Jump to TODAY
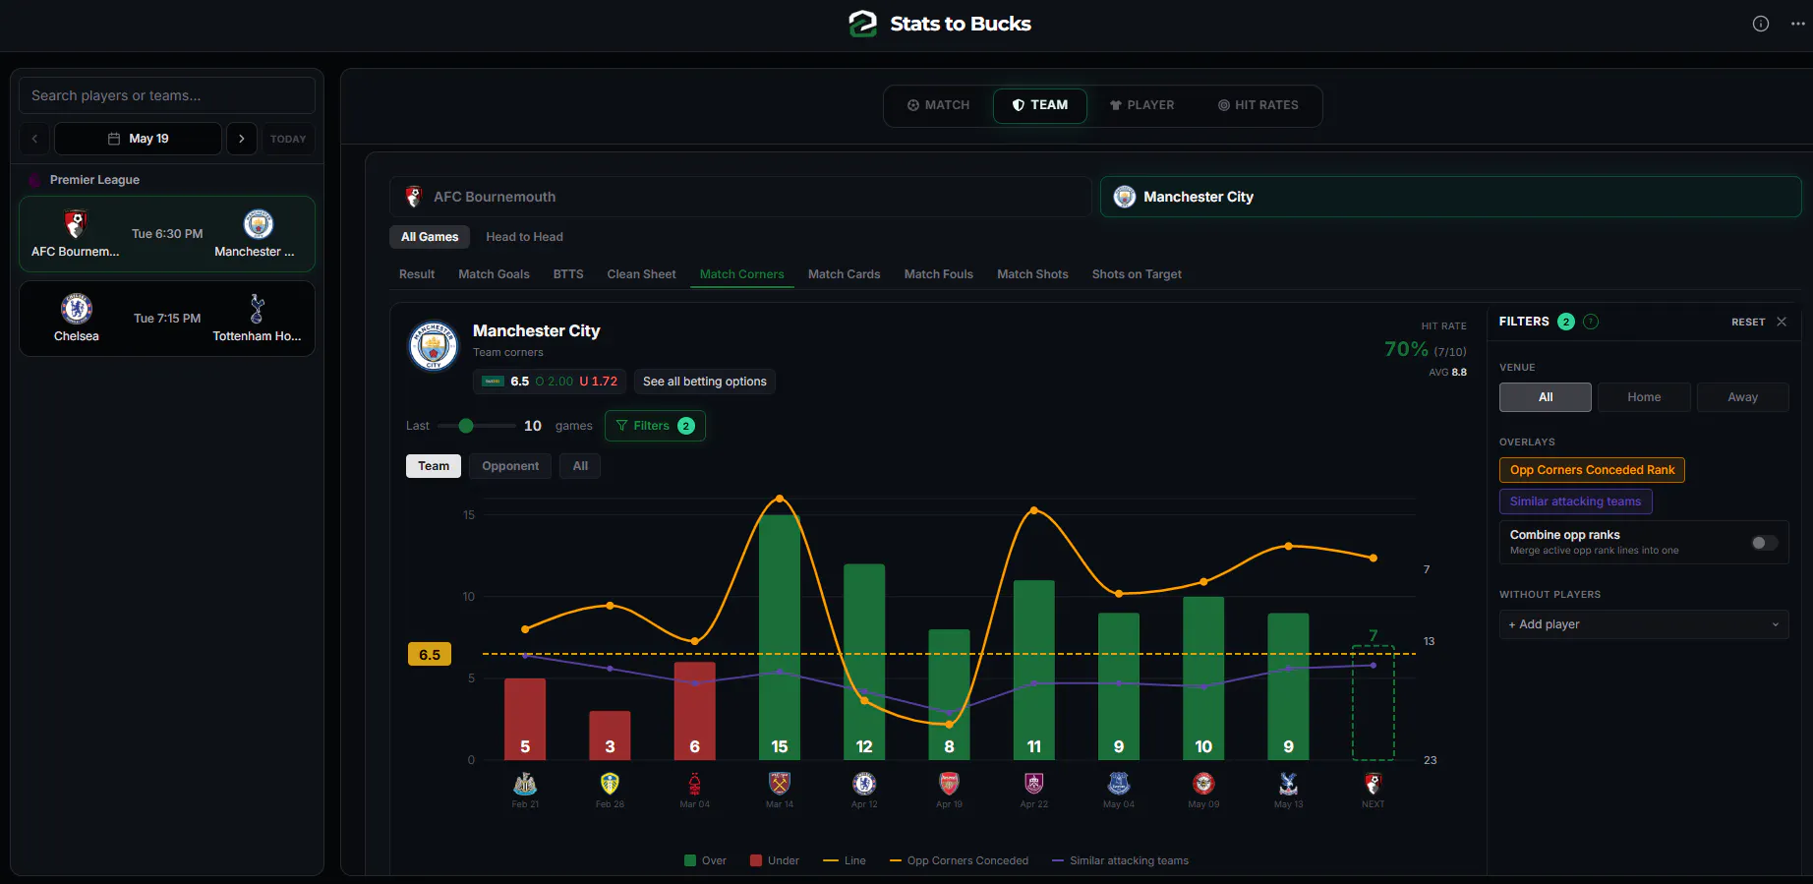Viewport: 1813px width, 884px height. (288, 139)
